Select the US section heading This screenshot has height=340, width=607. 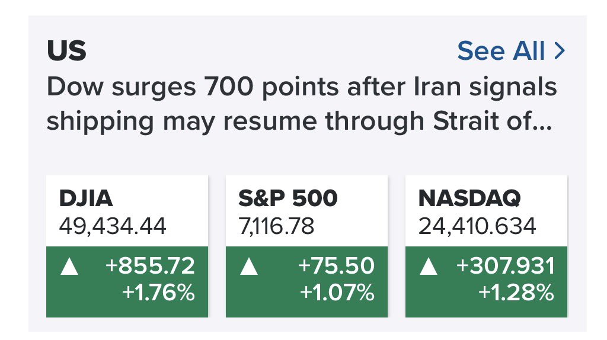[66, 52]
